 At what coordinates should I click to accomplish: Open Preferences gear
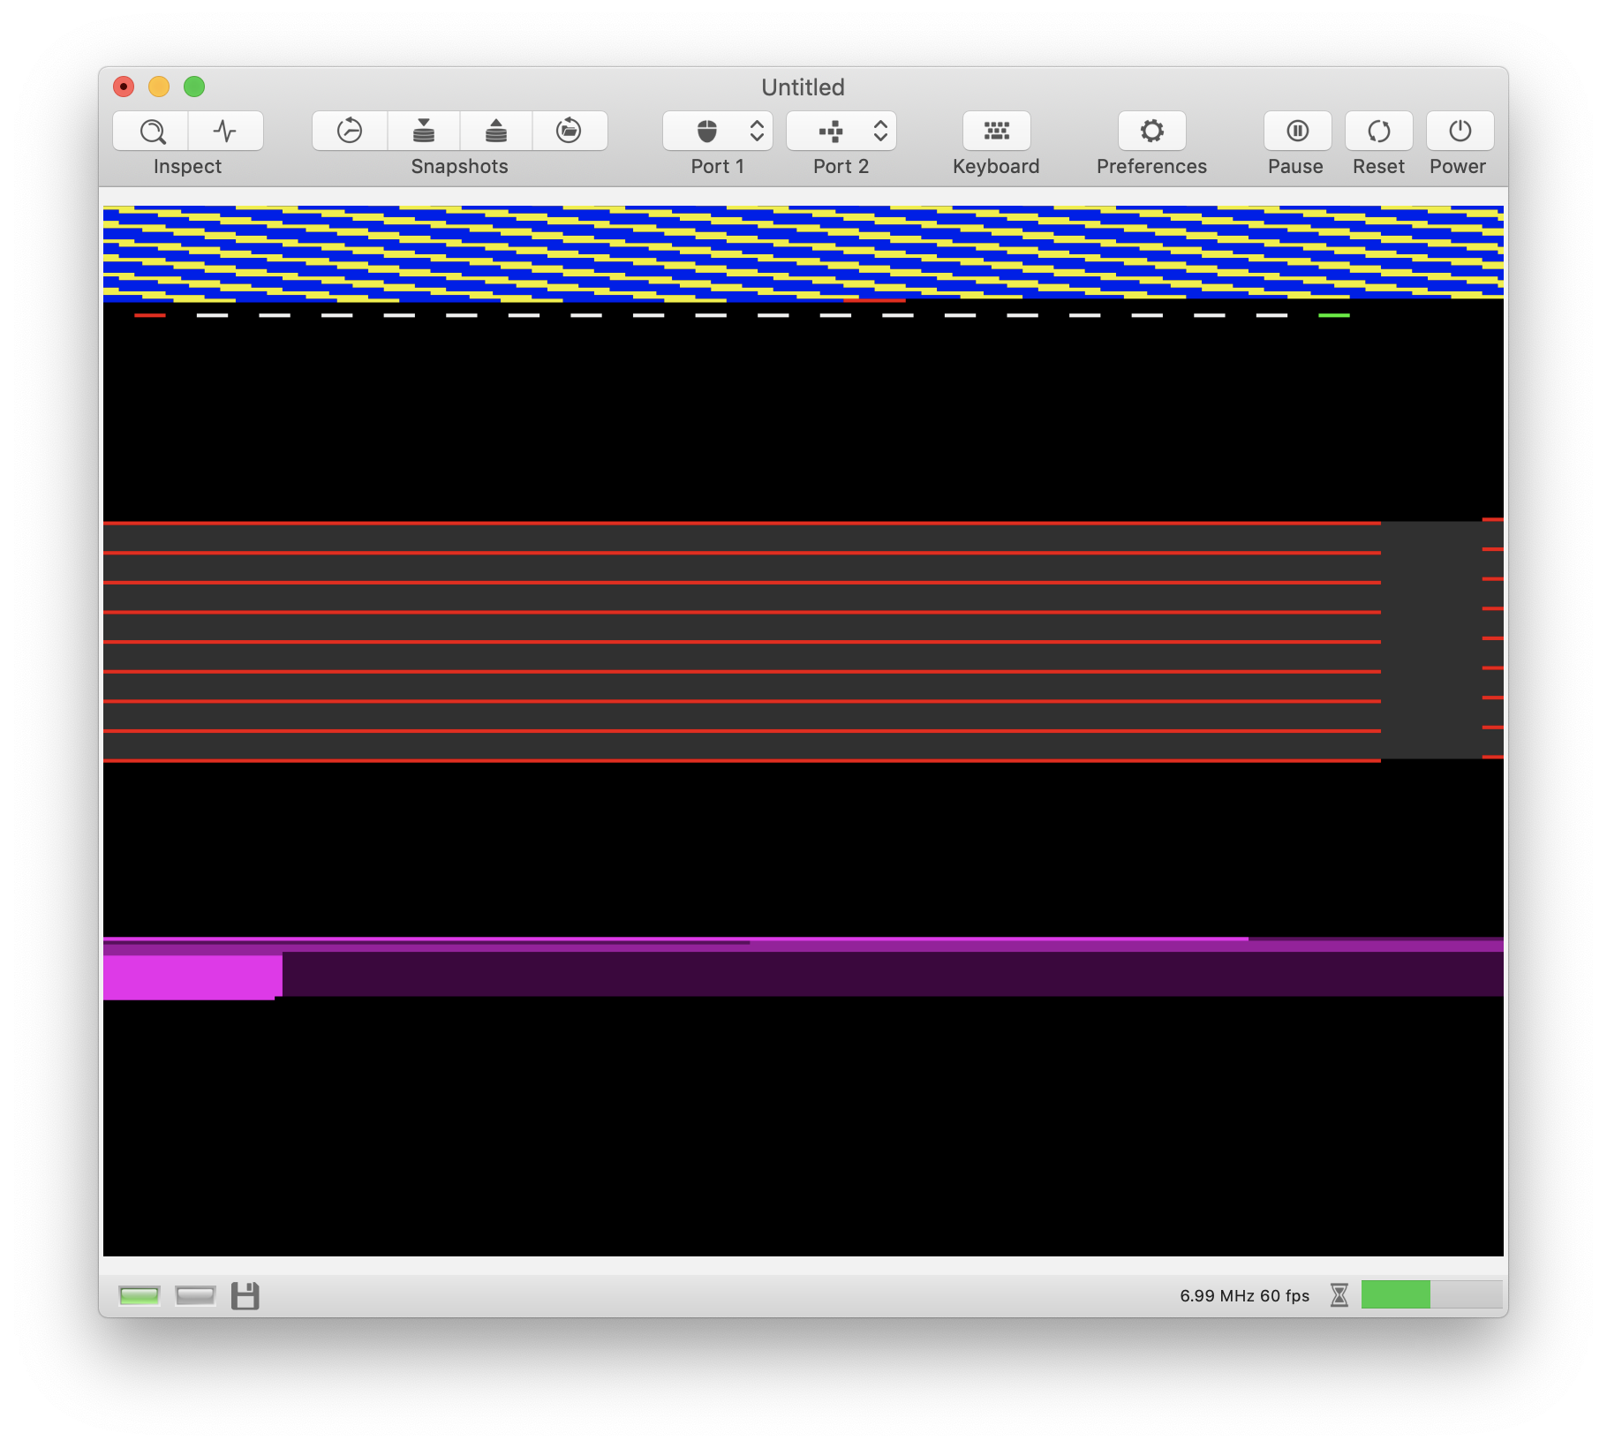click(1151, 131)
